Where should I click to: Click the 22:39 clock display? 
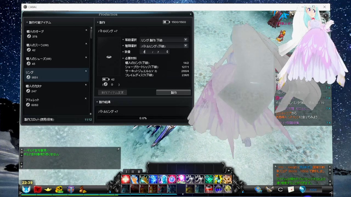tap(27, 183)
